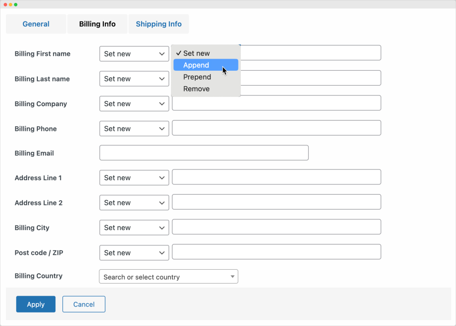Image resolution: width=456 pixels, height=326 pixels.
Task: Open the Billing First name action dropdown
Action: coord(134,54)
